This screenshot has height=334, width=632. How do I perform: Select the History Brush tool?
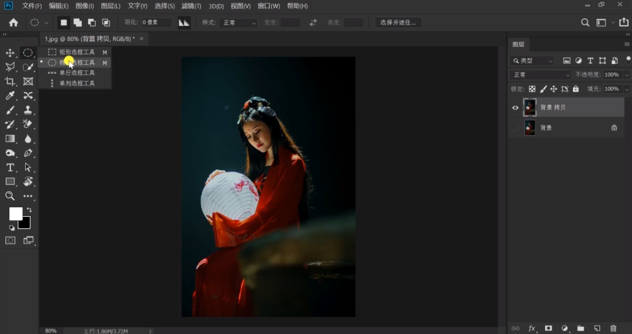10,124
